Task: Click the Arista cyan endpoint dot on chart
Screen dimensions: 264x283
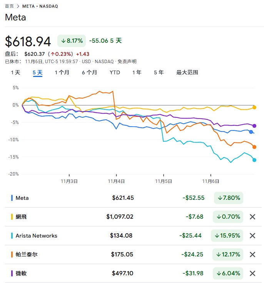Action: click(x=254, y=160)
